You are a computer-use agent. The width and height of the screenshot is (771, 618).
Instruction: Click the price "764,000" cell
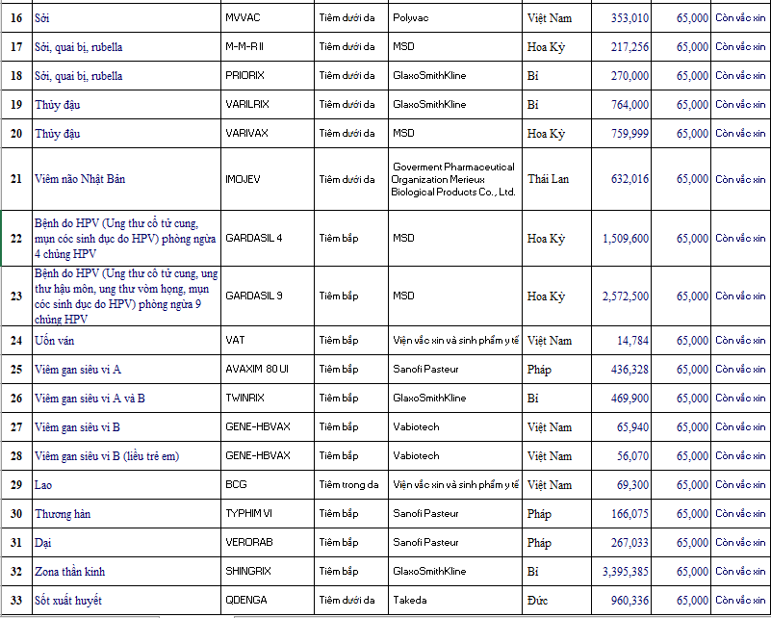click(621, 104)
